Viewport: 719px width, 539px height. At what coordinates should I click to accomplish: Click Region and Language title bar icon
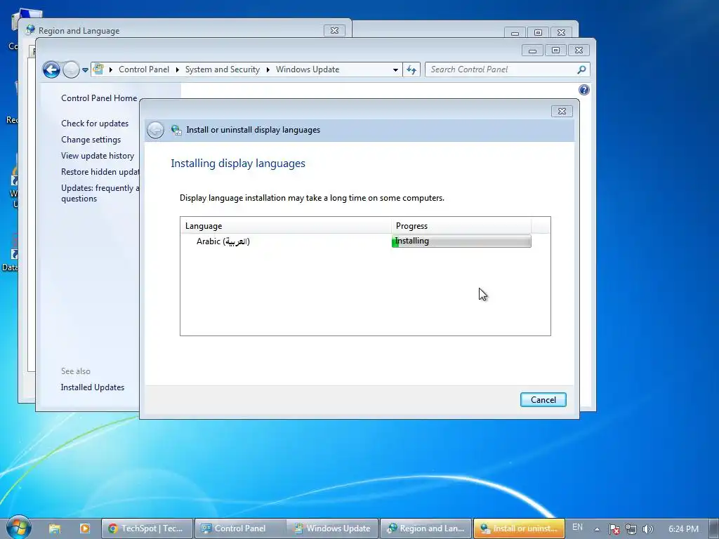point(30,30)
